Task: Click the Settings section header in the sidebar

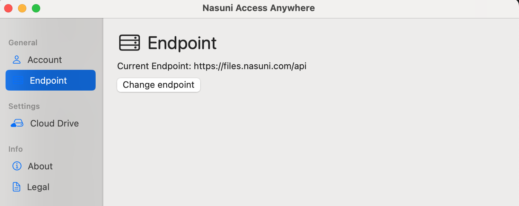Action: 24,106
